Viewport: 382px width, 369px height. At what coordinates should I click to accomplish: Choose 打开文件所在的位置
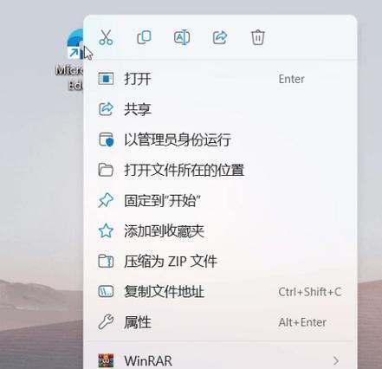(220, 170)
